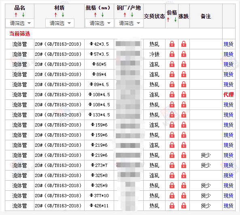
Task: Click 冷拔 delivery status cell
Action: click(154, 54)
